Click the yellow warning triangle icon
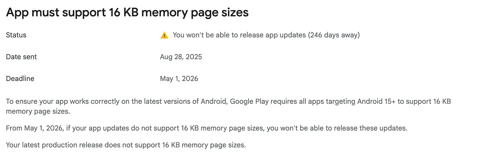 [164, 35]
